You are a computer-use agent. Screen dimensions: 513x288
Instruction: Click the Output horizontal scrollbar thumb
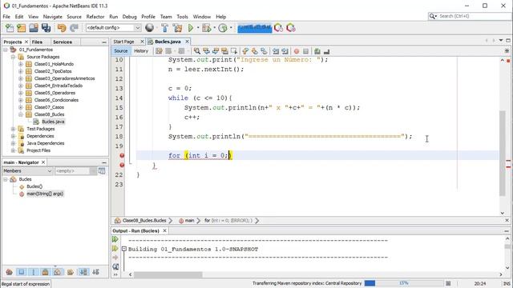click(x=168, y=274)
